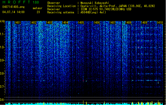The image size is (166, 105).
Task: Click the 1.1 frequency axis label
Action: [x=2, y=34]
